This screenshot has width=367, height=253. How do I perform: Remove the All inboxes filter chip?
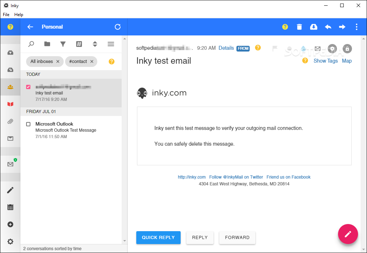[58, 62]
